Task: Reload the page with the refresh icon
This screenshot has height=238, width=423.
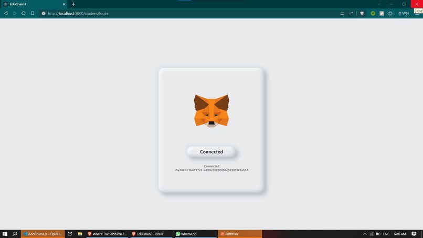Action: tap(24, 13)
